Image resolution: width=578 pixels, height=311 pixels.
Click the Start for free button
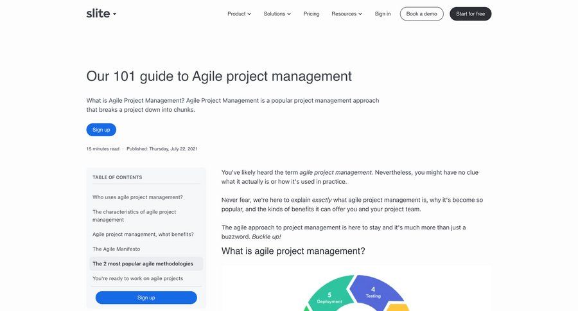tap(470, 13)
